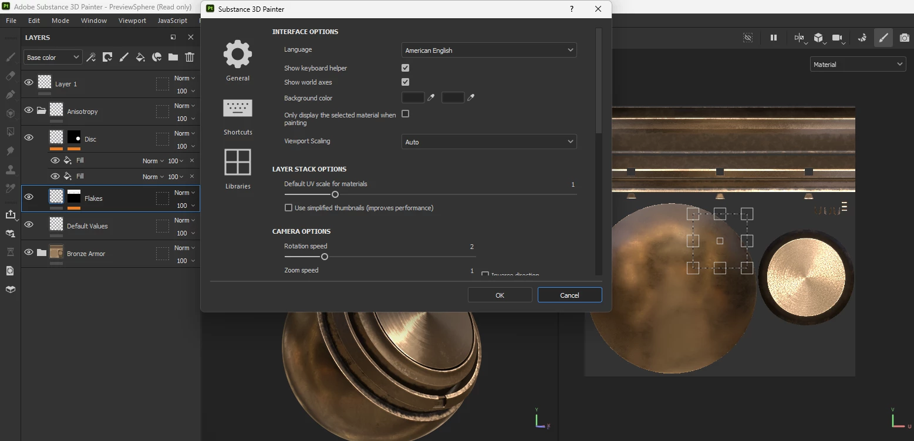Open Rendering mode with the camera icon
Image resolution: width=914 pixels, height=441 pixels.
[905, 38]
